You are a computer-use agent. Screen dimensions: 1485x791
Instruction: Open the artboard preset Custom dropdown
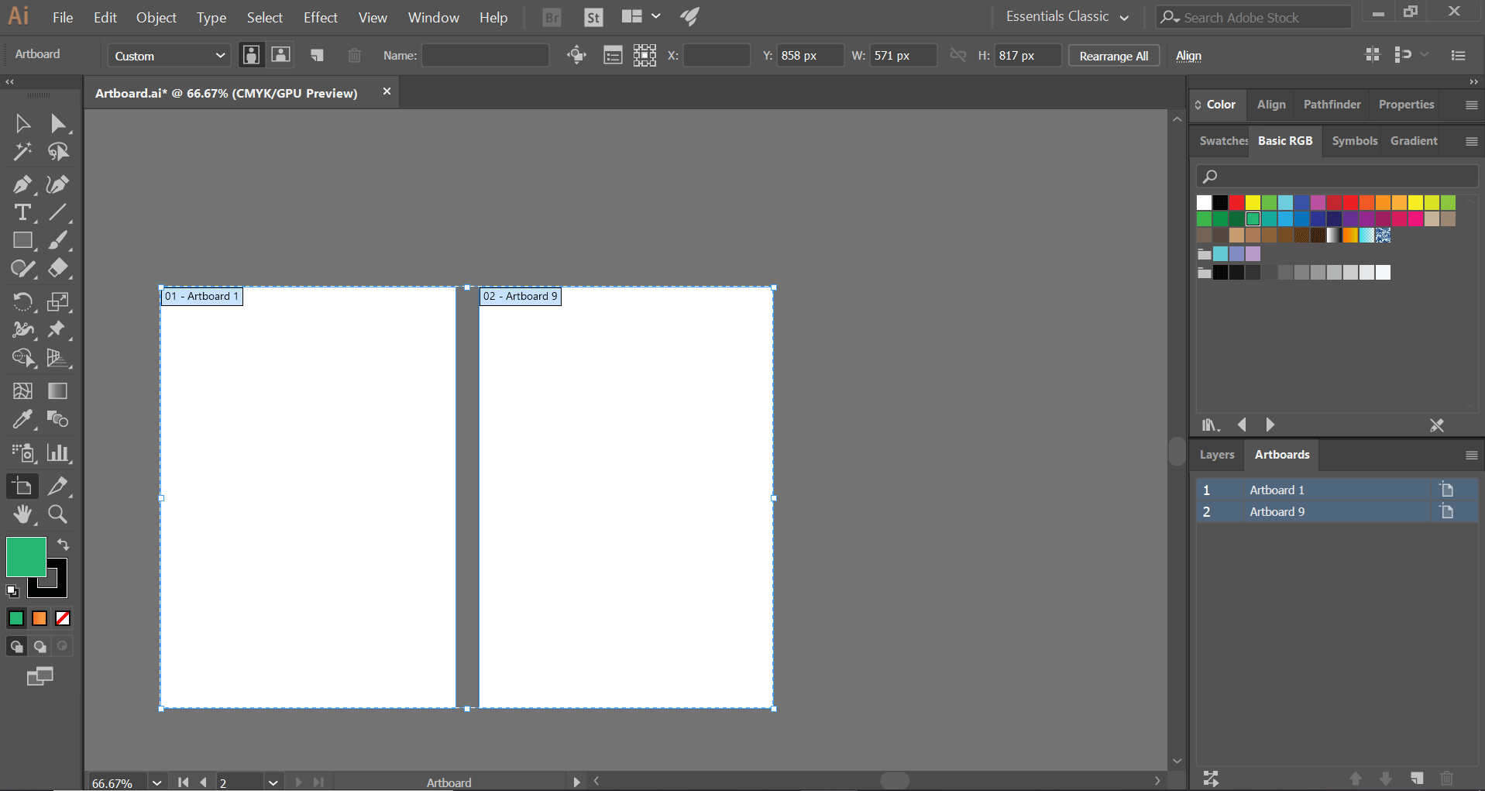point(170,56)
